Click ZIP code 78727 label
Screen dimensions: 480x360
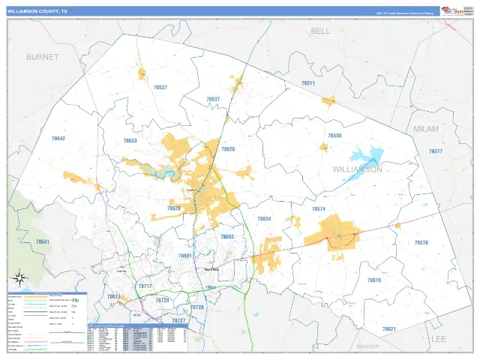pyautogui.click(x=178, y=320)
